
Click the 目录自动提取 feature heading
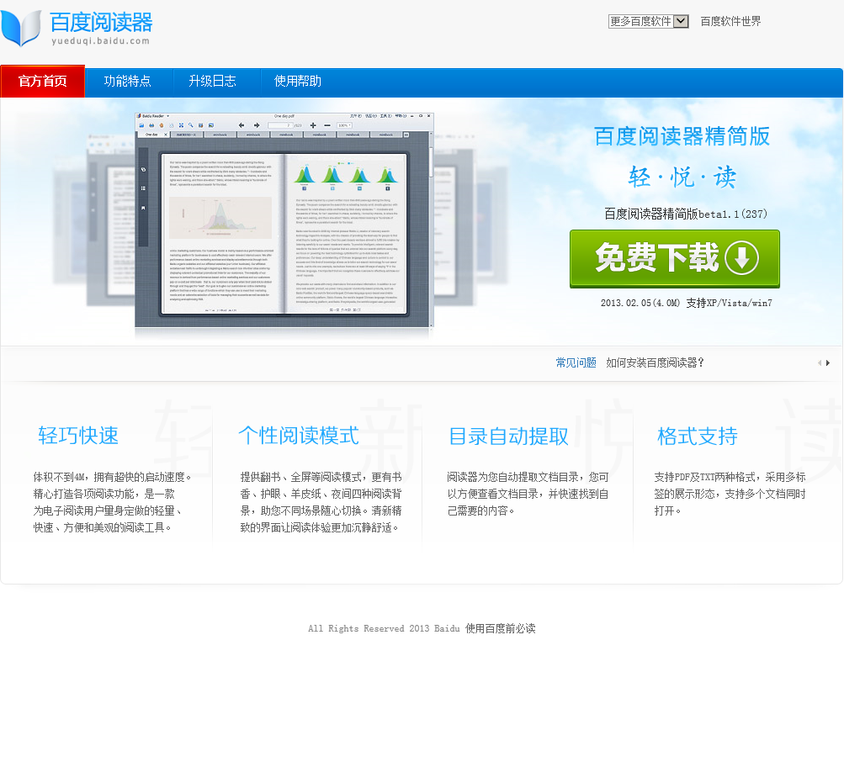pyautogui.click(x=508, y=436)
